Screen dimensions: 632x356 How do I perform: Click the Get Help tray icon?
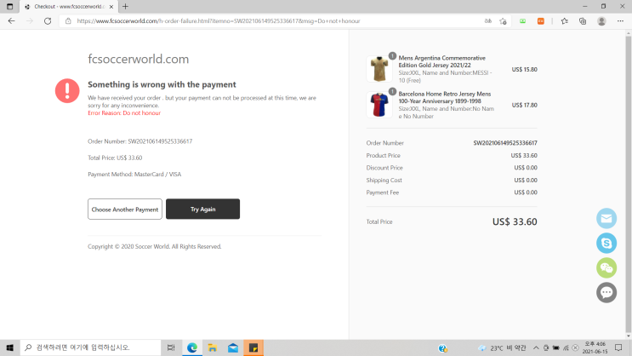point(442,348)
